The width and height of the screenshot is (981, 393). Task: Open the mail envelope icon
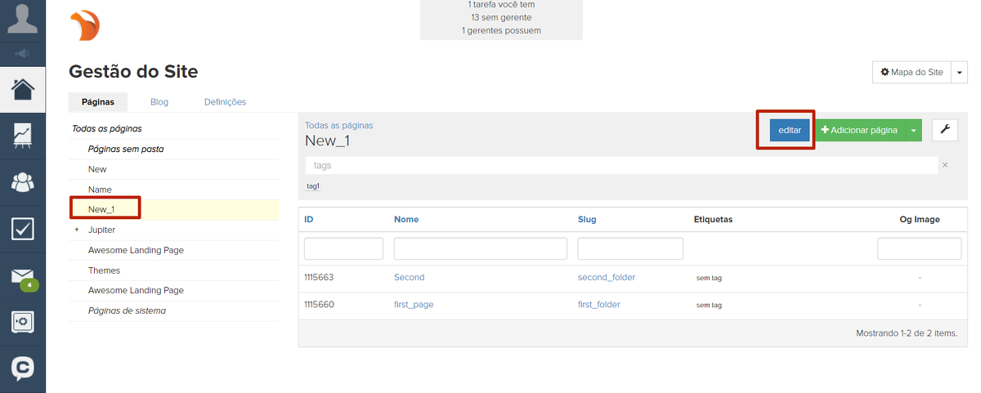tap(22, 276)
